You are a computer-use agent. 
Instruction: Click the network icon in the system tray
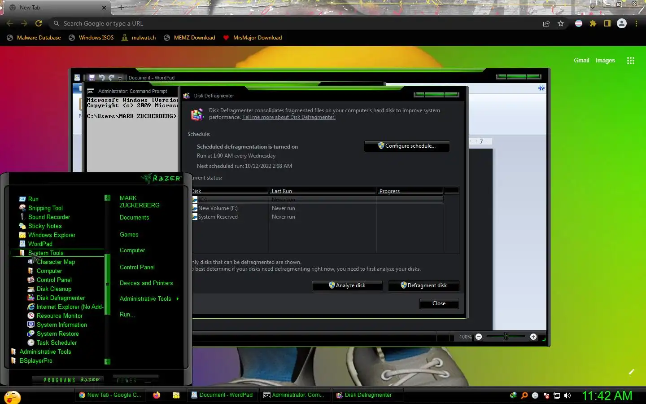coord(557,395)
